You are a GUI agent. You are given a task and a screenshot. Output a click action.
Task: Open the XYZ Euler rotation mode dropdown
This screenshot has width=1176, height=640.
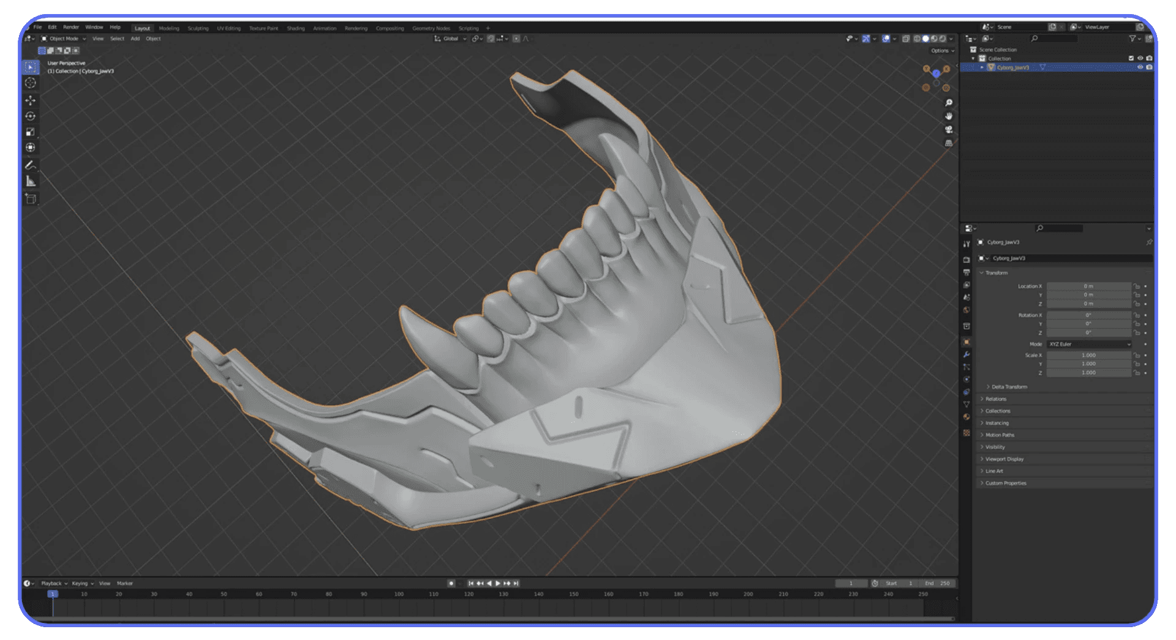(x=1088, y=344)
